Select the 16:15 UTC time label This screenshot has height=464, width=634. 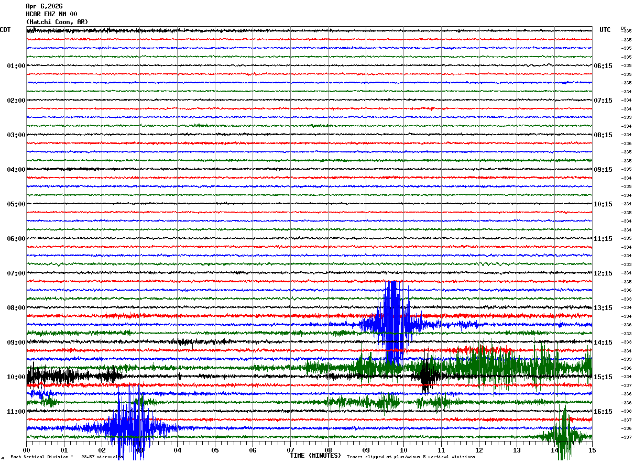[x=603, y=412]
